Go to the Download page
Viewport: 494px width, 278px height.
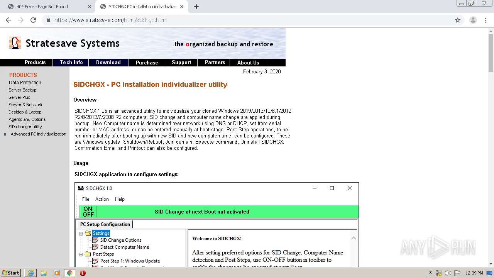tap(108, 63)
